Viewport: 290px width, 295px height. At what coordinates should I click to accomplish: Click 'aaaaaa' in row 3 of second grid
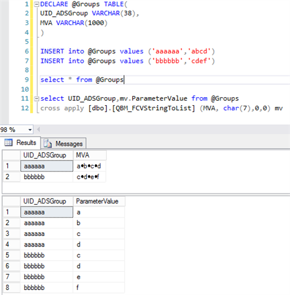(47, 234)
